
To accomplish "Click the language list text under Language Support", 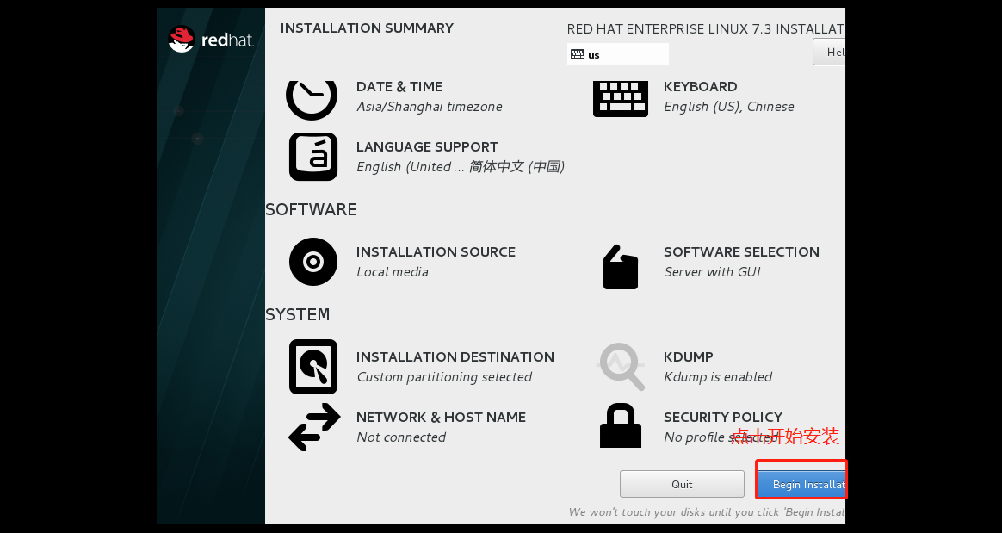I will [x=460, y=167].
